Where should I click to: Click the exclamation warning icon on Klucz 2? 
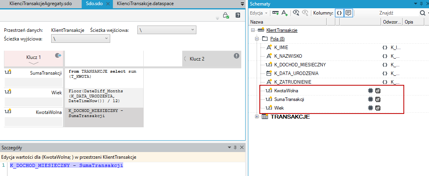pos(237,56)
